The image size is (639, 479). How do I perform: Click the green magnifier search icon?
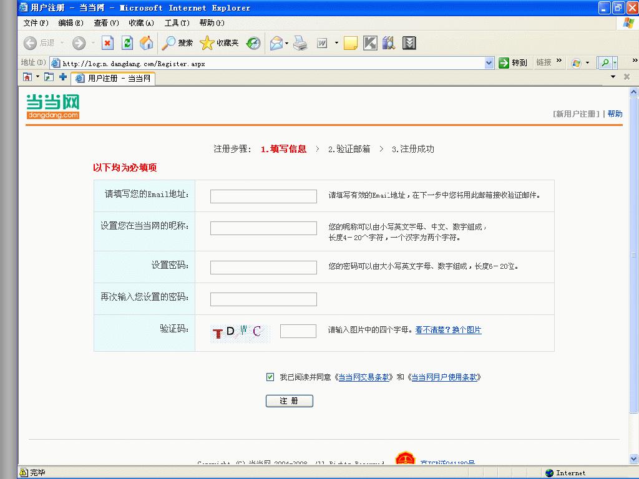[x=605, y=63]
